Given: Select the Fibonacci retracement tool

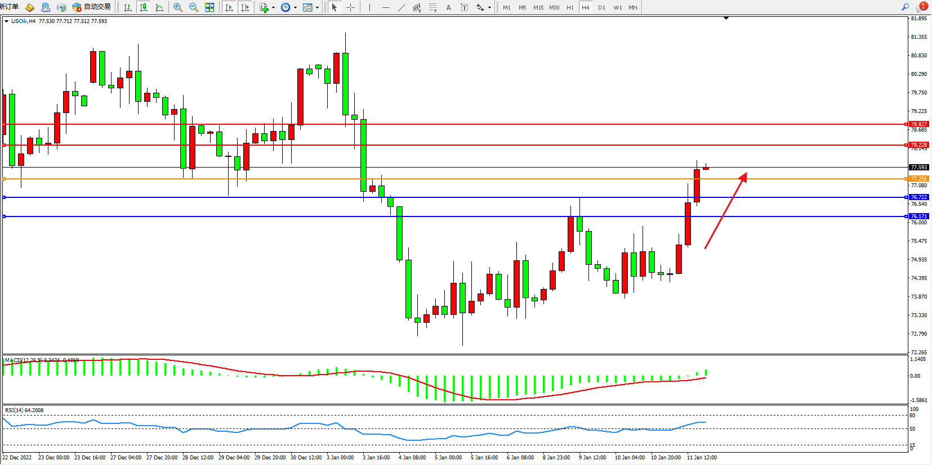Looking at the screenshot, I should point(432,7).
